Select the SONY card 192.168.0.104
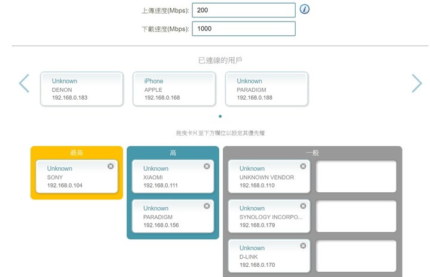This screenshot has width=430, height=277. coord(77,177)
